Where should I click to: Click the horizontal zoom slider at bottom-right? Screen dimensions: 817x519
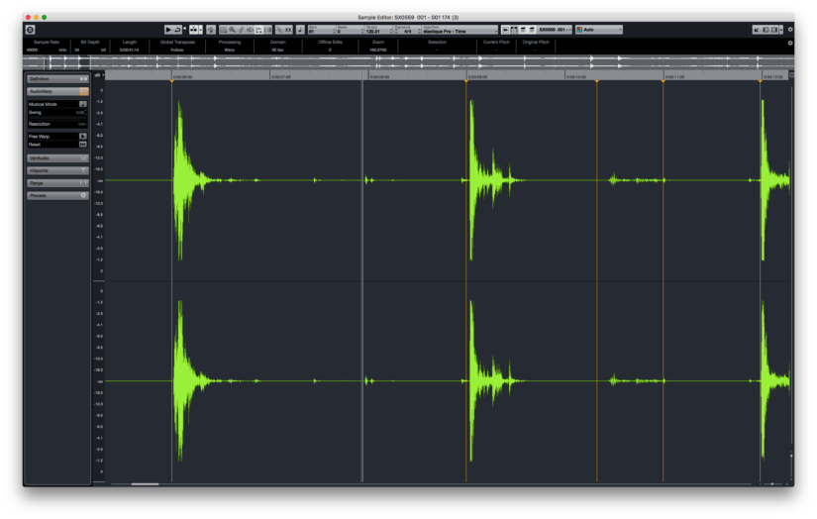click(772, 484)
